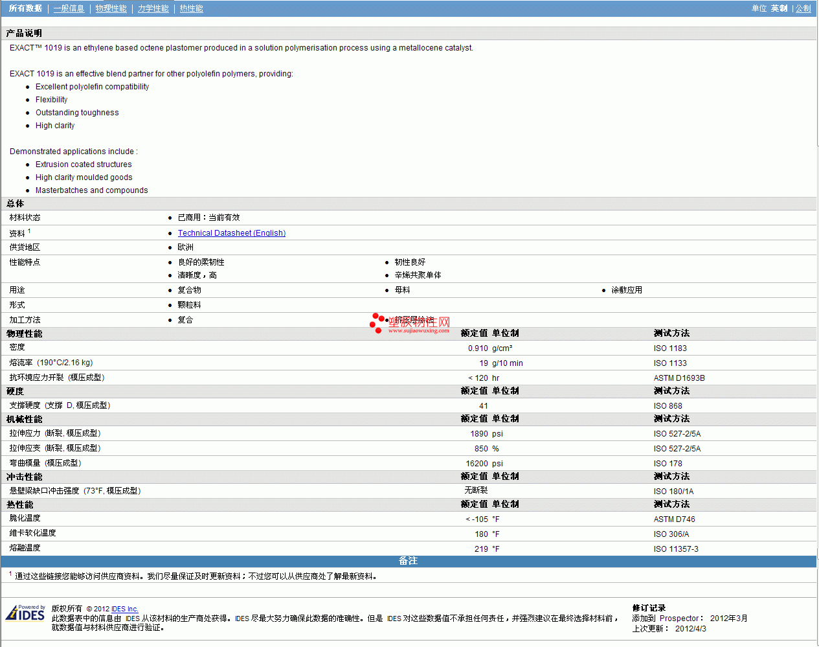Click the 已商用：当前有效 status value
Viewport: 819px width, 647px height.
[208, 218]
